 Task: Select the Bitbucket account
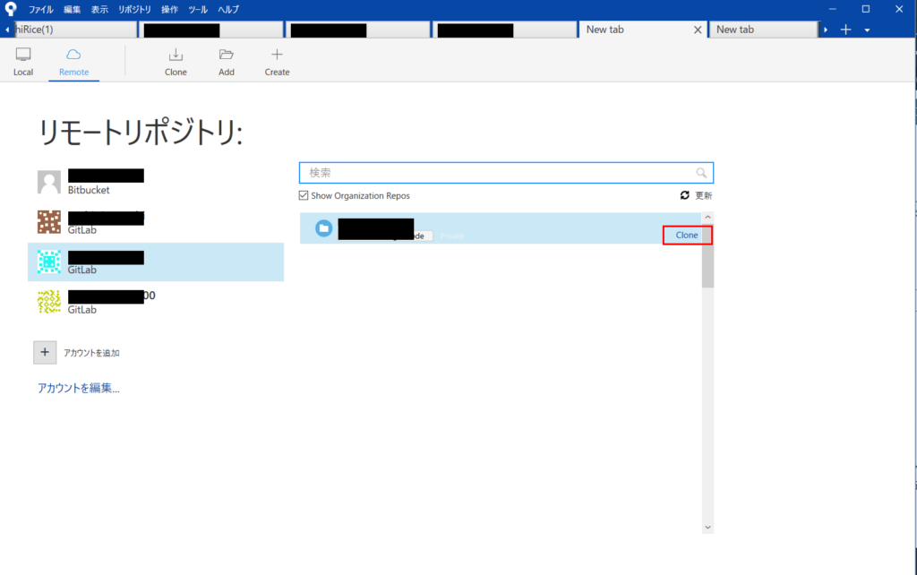point(156,182)
